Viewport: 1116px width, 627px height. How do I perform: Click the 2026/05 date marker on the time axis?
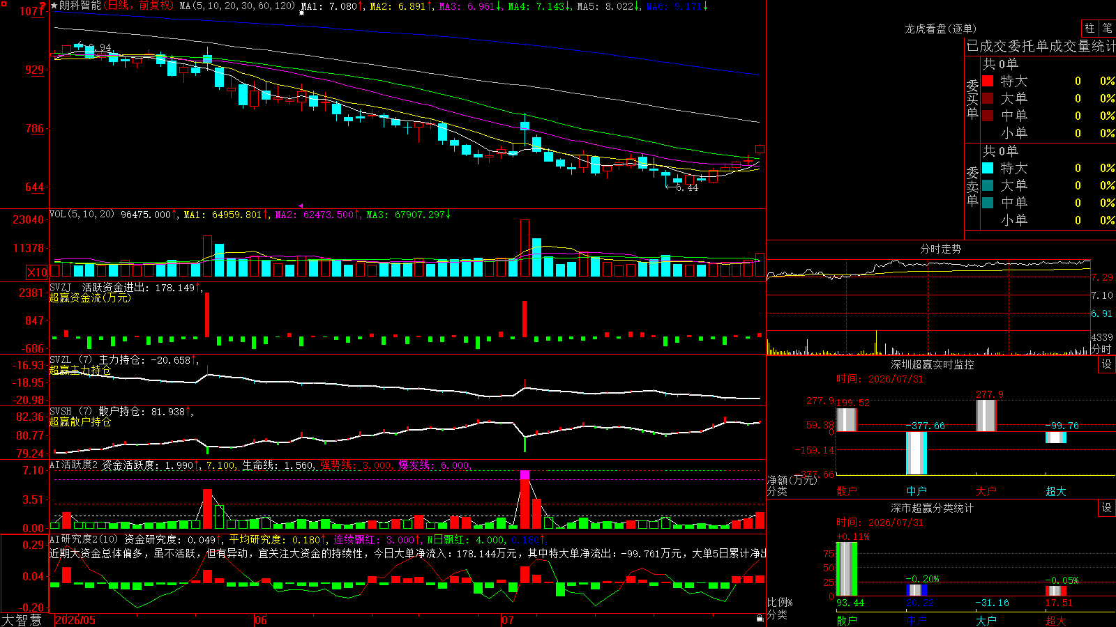(x=75, y=620)
